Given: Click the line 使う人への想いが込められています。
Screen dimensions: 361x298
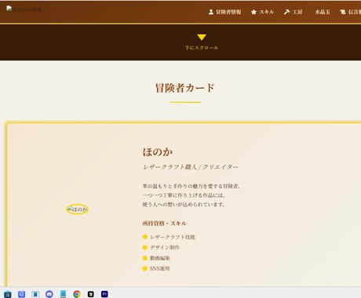Looking at the screenshot, I should point(184,205).
